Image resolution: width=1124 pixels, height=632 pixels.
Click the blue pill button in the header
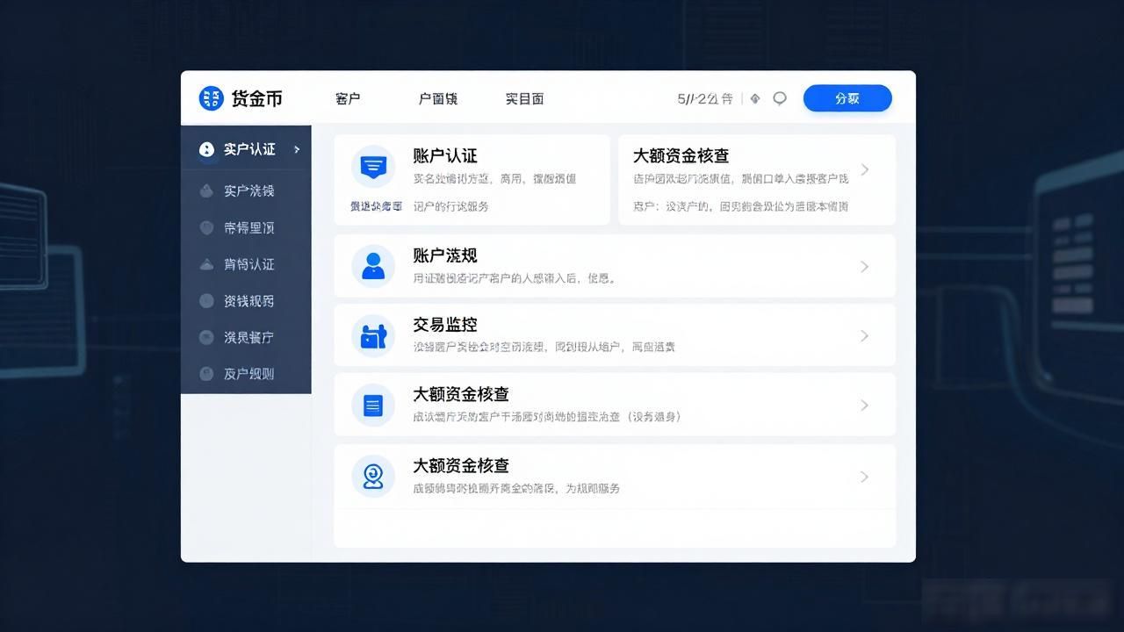tap(847, 98)
